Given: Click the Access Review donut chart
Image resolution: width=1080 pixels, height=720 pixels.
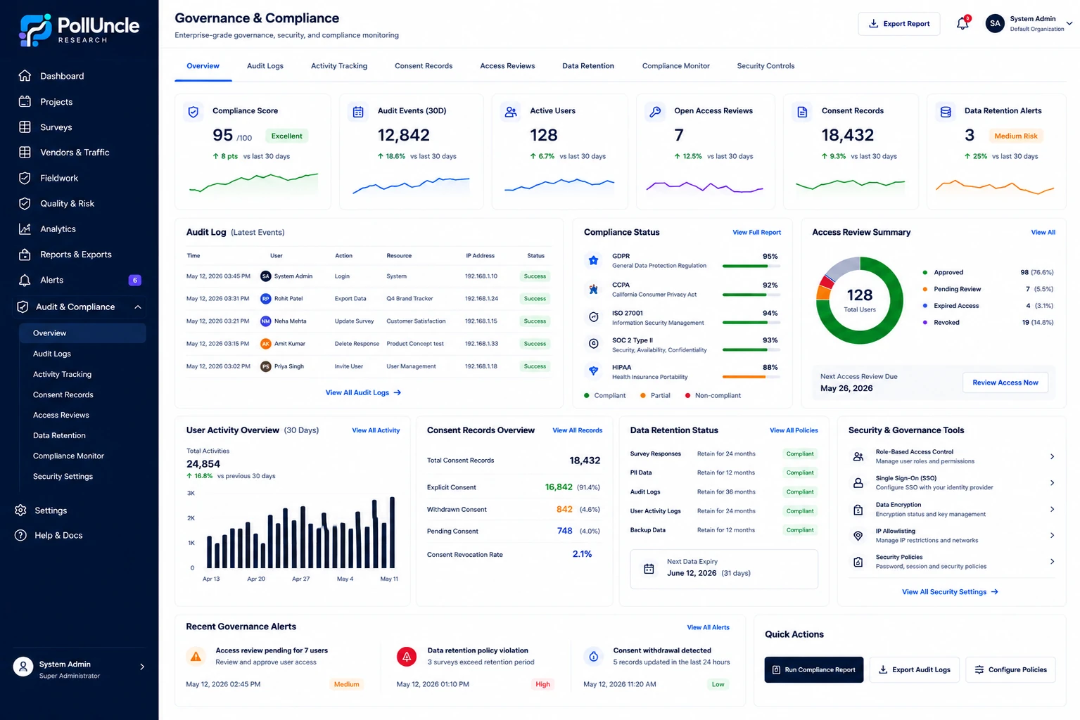Looking at the screenshot, I should (860, 300).
